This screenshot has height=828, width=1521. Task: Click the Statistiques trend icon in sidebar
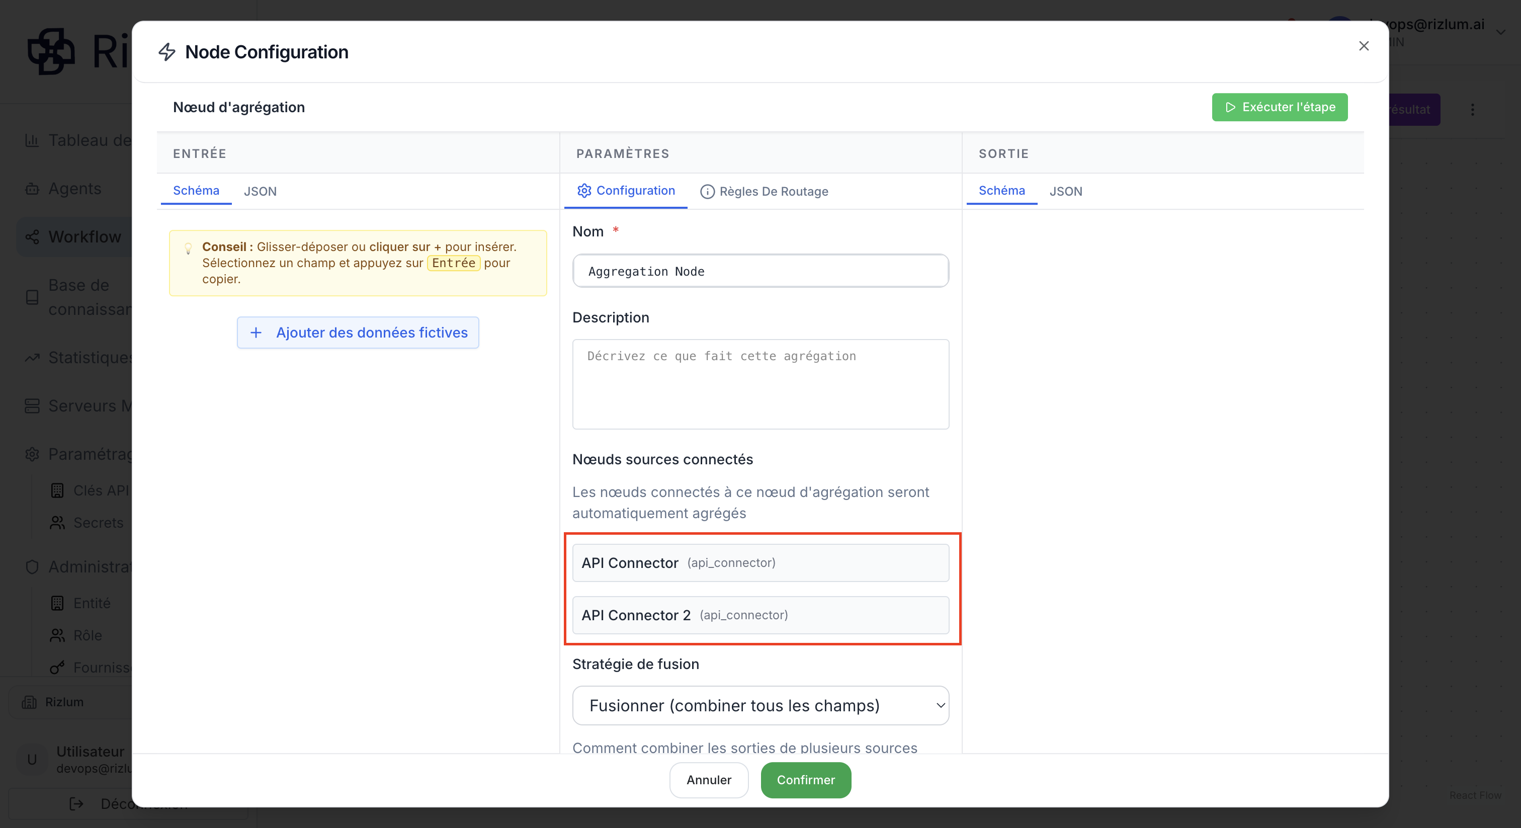pos(32,358)
